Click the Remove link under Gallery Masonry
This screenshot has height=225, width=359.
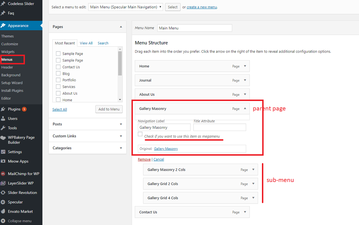tap(144, 159)
